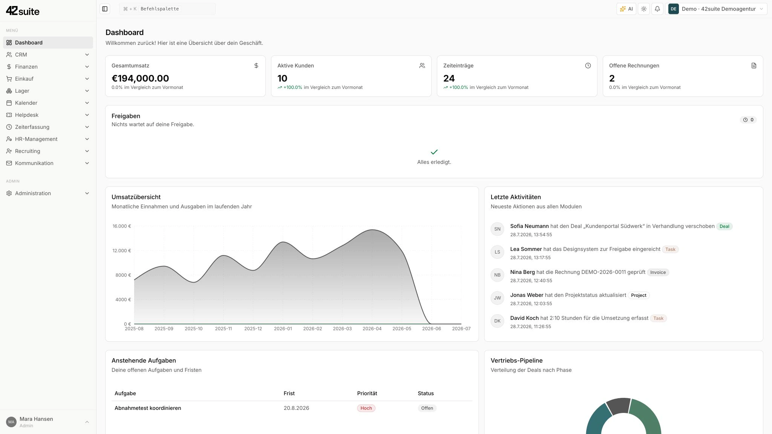Click the Lager boxes icon
Screen dimensions: 772x434
[9, 91]
